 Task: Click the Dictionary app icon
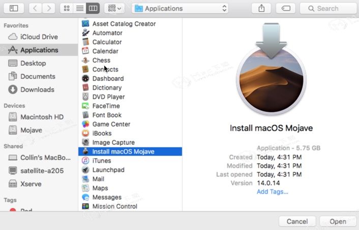[x=85, y=87]
